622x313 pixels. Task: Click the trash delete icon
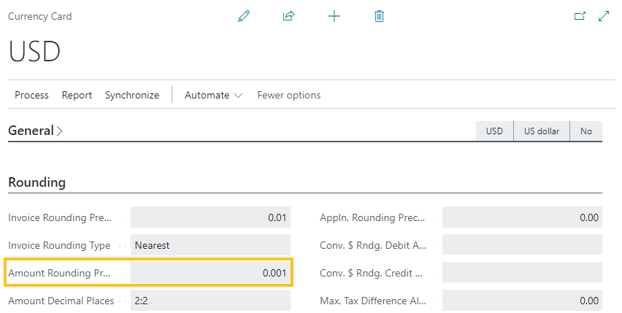pos(379,16)
